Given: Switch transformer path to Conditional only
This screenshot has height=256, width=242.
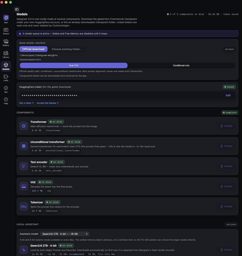Looking at the screenshot, I should pyautogui.click(x=181, y=66).
